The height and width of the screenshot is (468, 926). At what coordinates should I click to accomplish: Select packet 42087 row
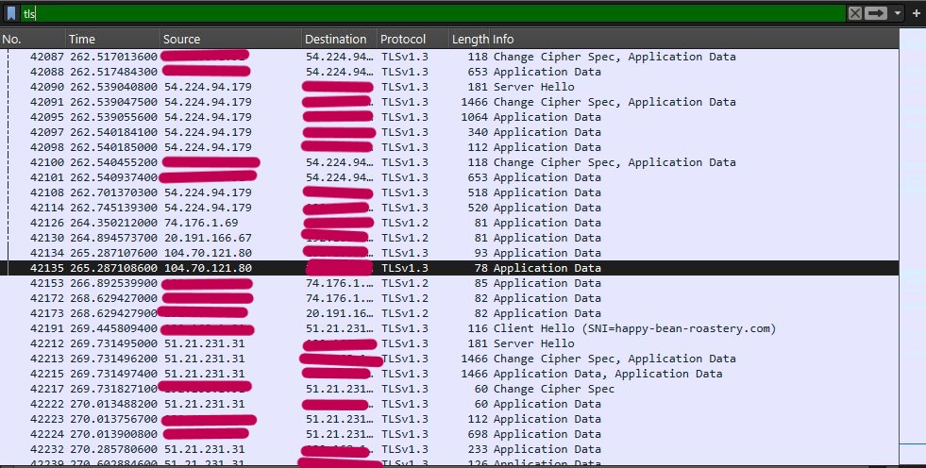coord(449,57)
